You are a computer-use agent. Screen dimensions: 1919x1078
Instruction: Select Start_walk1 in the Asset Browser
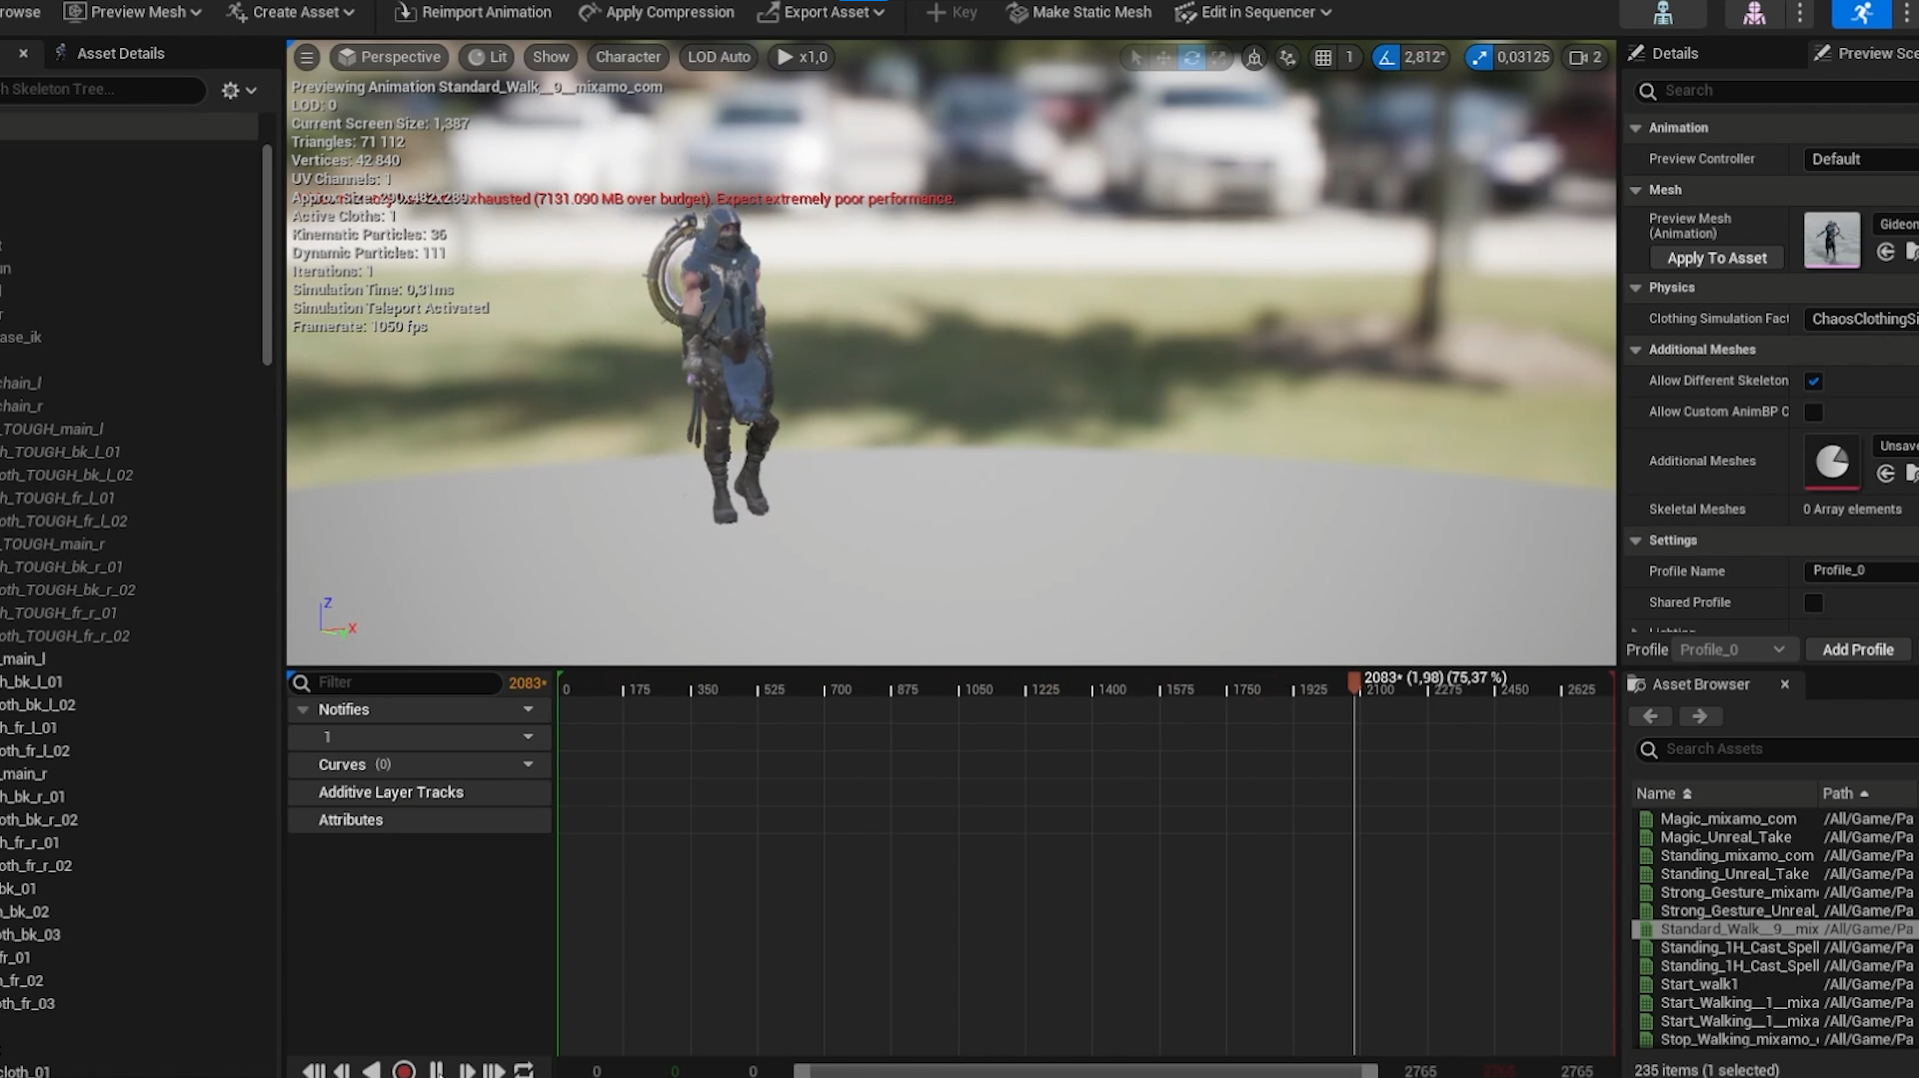[x=1699, y=985]
